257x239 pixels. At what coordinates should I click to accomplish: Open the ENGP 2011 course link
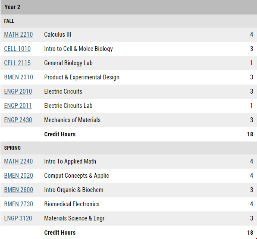(18, 106)
